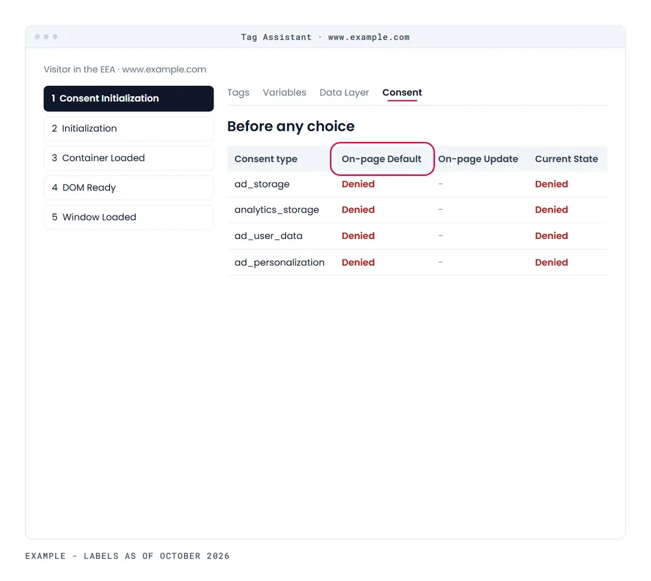Open the Container Loaded event

click(x=128, y=158)
